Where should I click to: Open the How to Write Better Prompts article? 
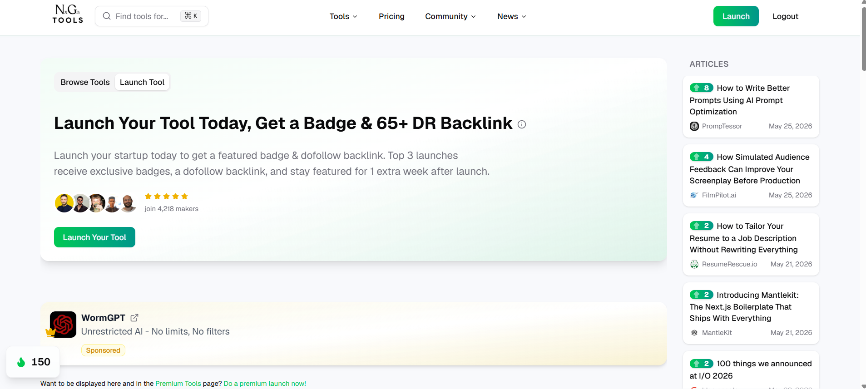click(740, 100)
